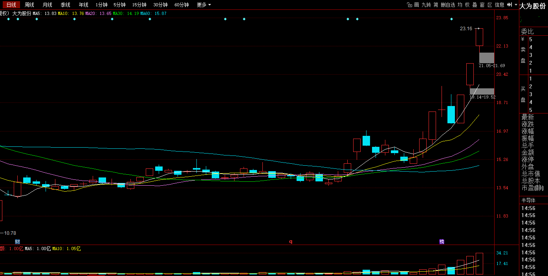Click the 财 financial report marker
Image resolution: width=548 pixels, height=276 pixels.
tap(17, 241)
